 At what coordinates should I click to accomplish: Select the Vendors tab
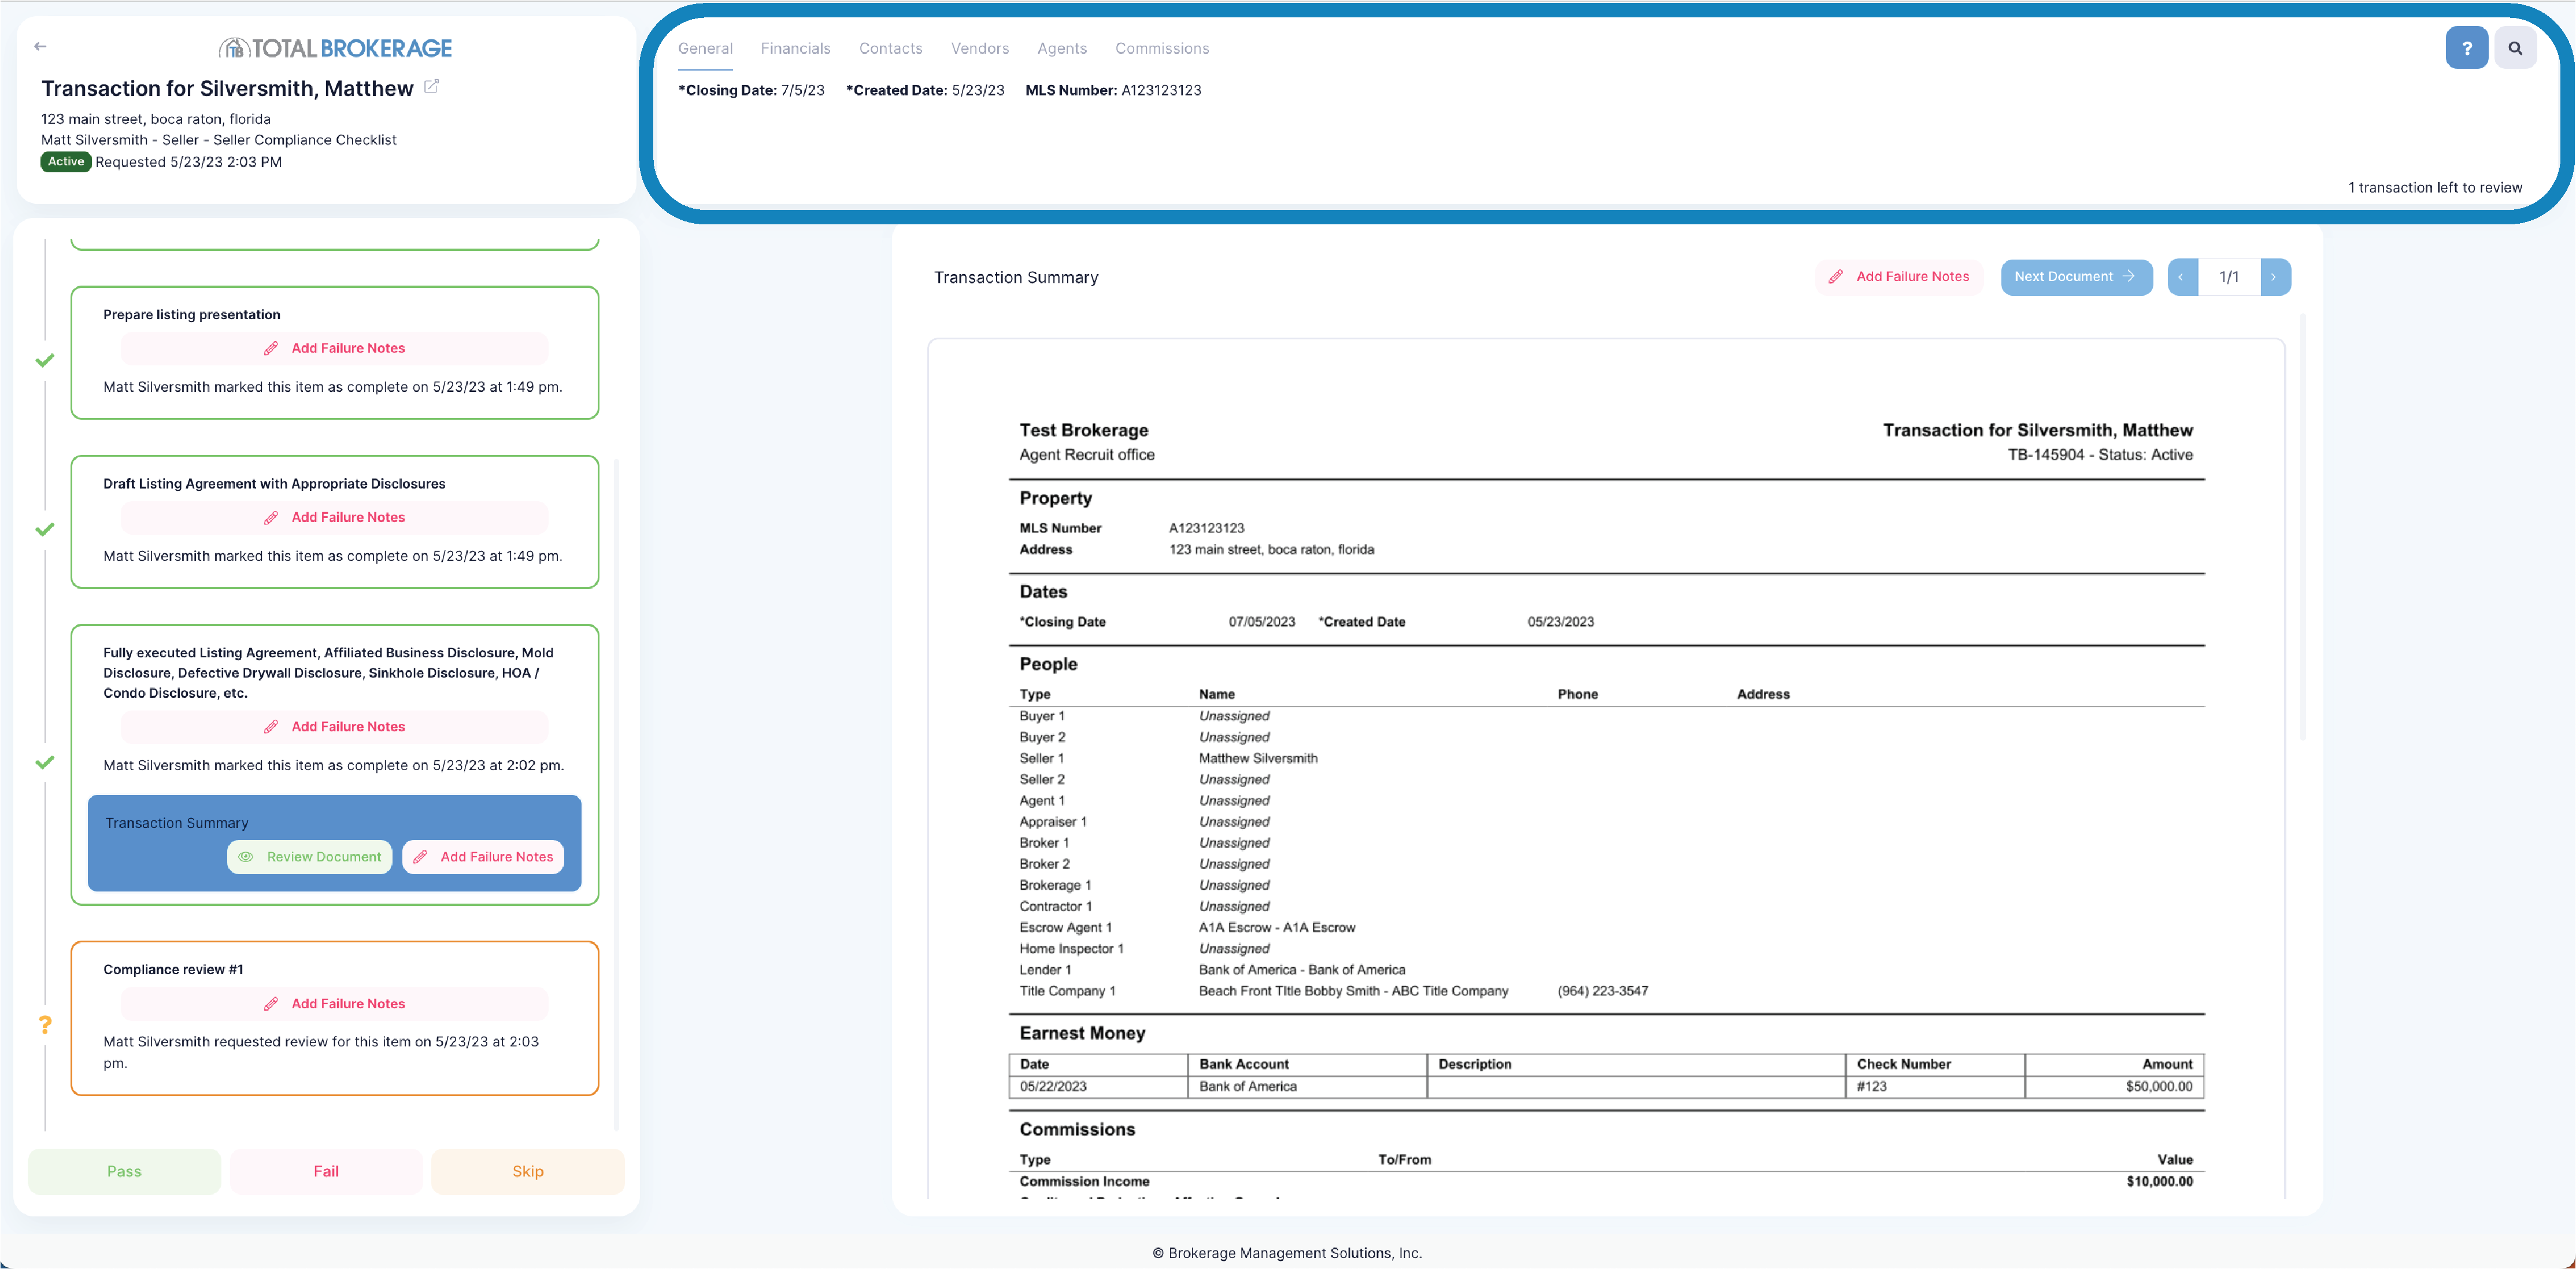(979, 48)
